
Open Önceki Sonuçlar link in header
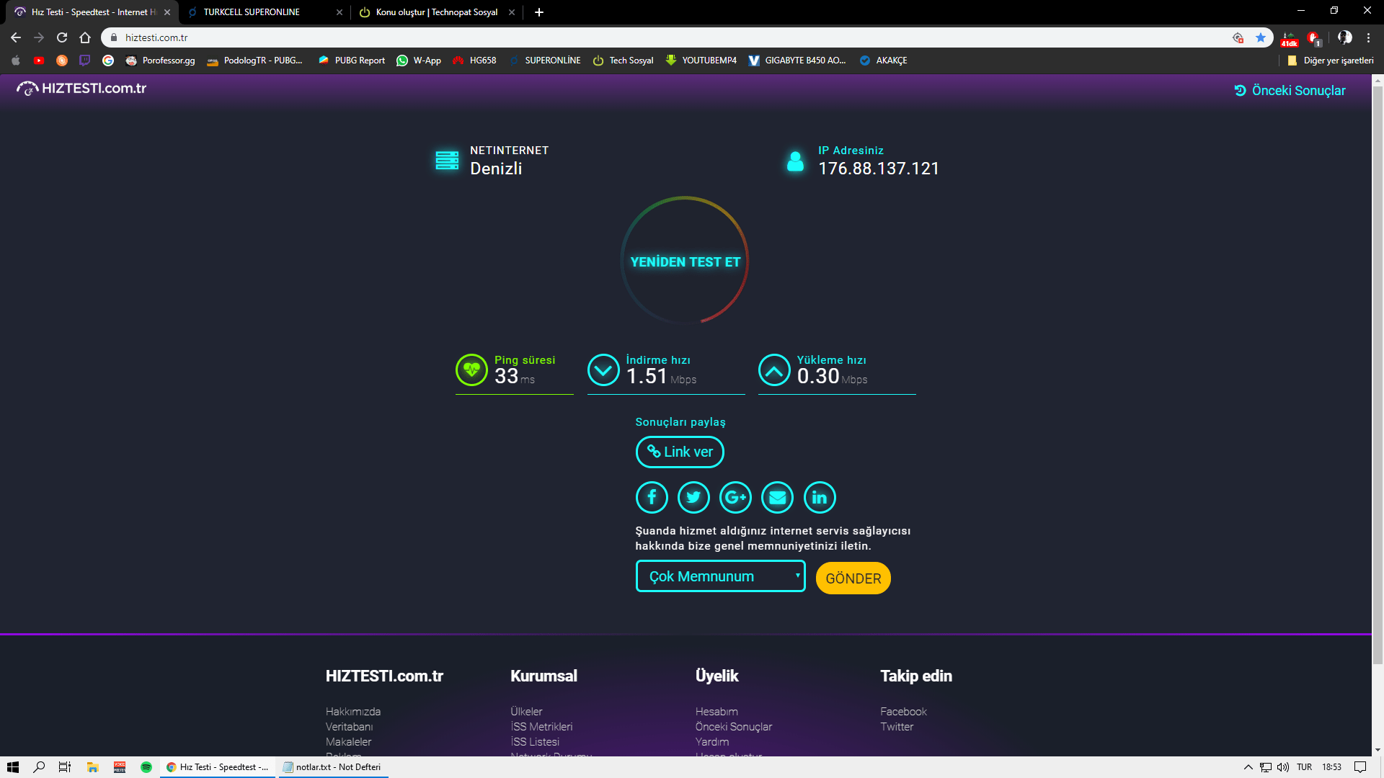[1290, 91]
